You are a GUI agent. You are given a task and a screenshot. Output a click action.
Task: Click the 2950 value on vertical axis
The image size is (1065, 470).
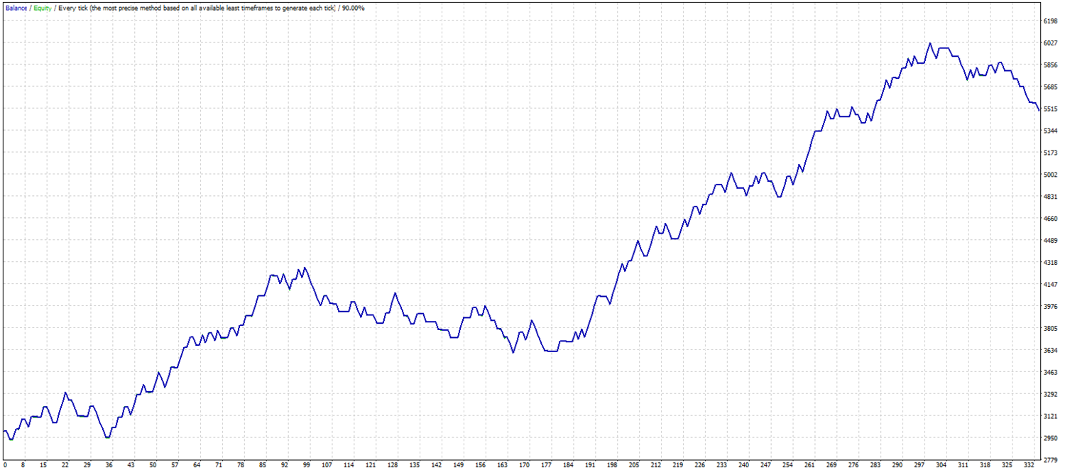pyautogui.click(x=1051, y=438)
